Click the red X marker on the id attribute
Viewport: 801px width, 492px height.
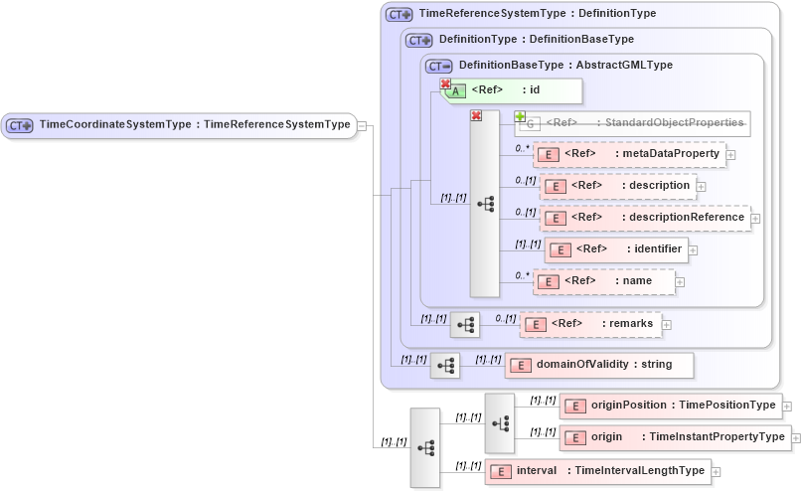pyautogui.click(x=445, y=83)
